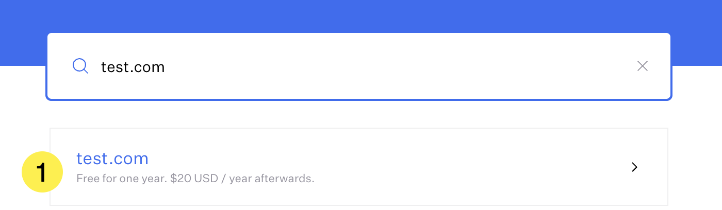Select the blue test.com result link
722x210 pixels.
[112, 159]
